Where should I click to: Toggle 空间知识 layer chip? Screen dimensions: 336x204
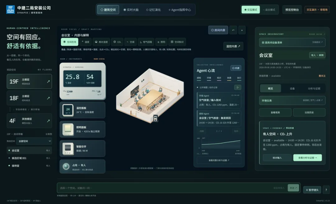[177, 42]
